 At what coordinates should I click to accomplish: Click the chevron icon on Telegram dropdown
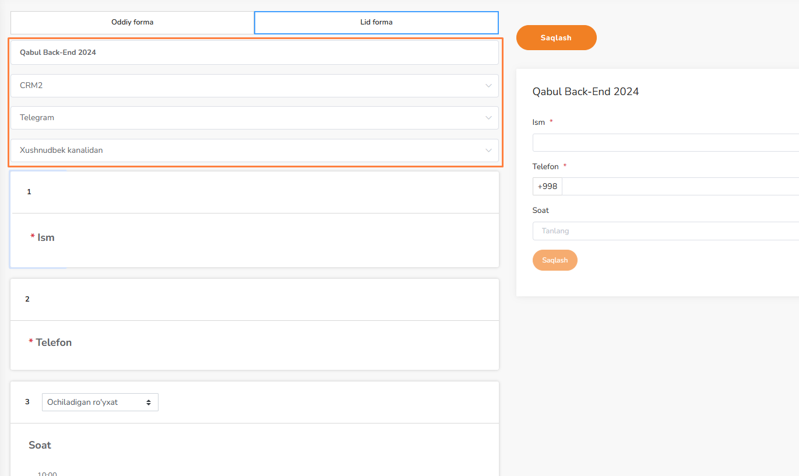488,118
